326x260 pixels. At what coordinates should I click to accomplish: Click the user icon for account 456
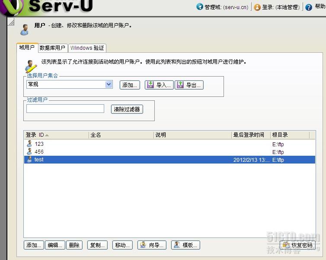pyautogui.click(x=29, y=152)
